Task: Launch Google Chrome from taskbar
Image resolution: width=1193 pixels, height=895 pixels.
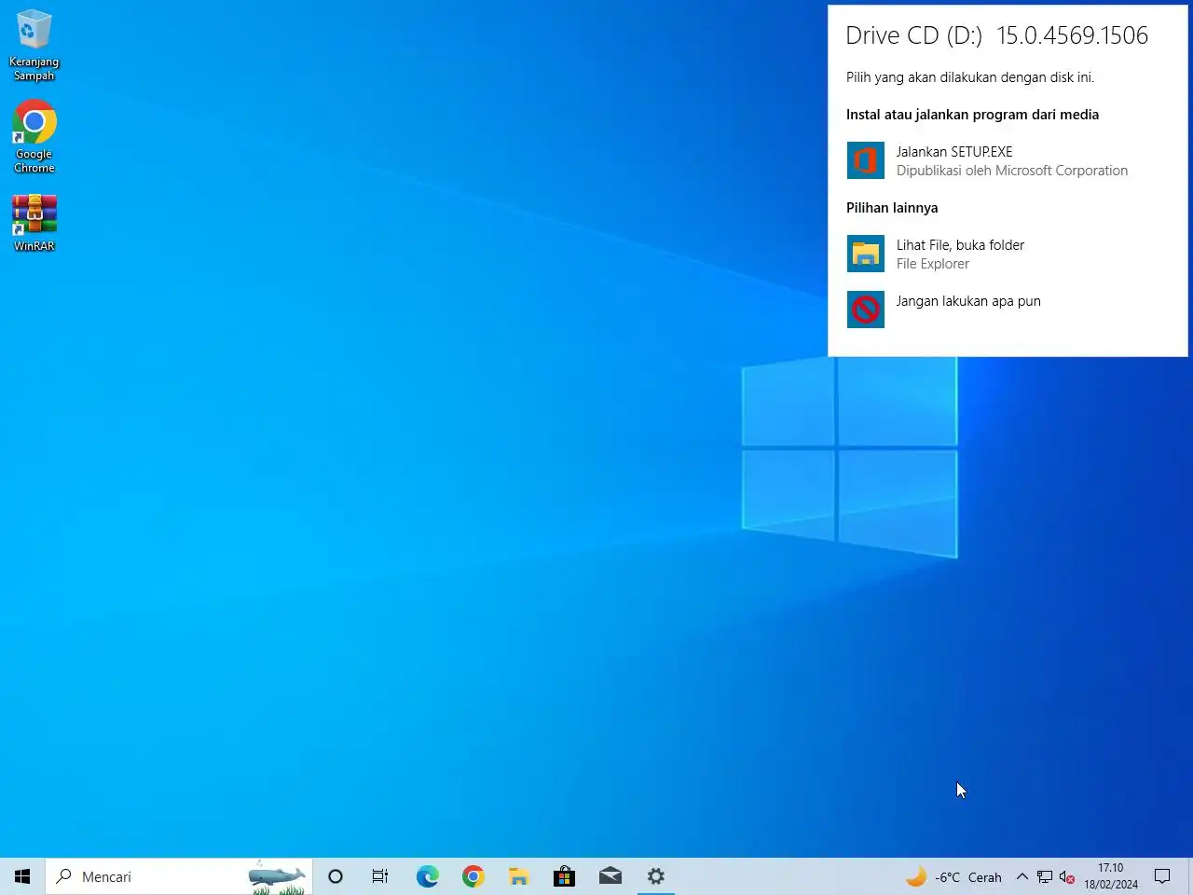Action: (x=473, y=876)
